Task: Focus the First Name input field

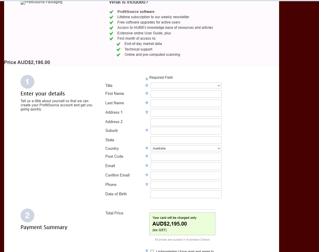Action: (186, 94)
